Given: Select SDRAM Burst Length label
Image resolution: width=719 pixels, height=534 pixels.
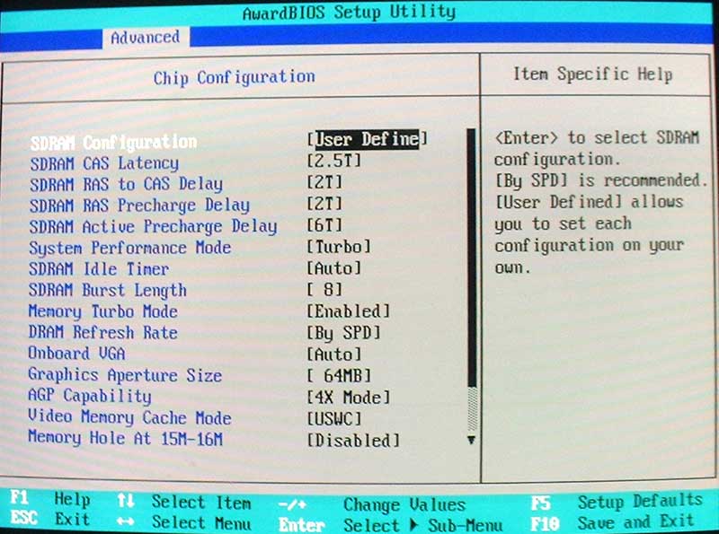Looking at the screenshot, I should click(x=108, y=291).
